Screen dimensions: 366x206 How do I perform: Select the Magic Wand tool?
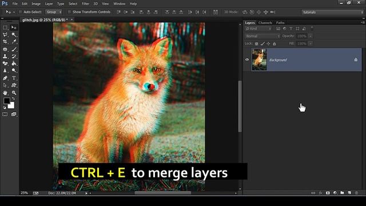pos(14,35)
